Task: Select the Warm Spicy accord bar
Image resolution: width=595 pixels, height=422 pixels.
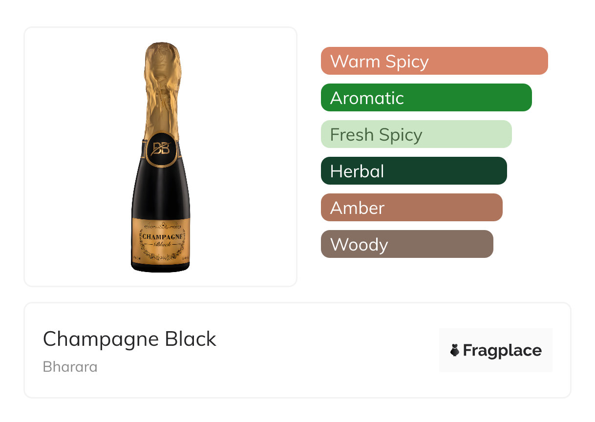Action: tap(434, 61)
